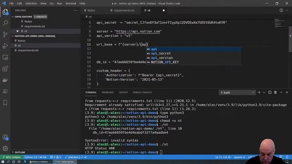Open Windows taskbar search
Image resolution: width=292 pixels, height=164 pixels.
click(8, 162)
